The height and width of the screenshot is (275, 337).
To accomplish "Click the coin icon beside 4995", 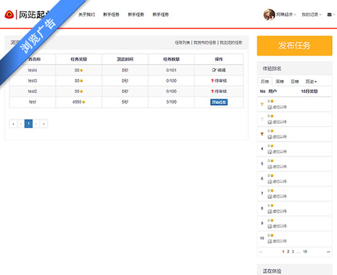I will (83, 102).
